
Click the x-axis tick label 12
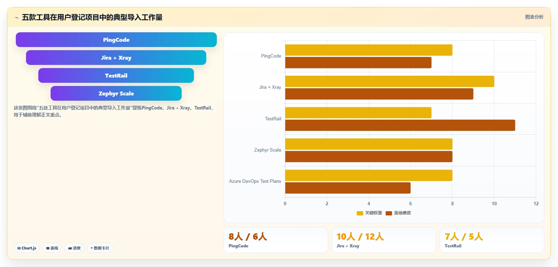point(536,203)
